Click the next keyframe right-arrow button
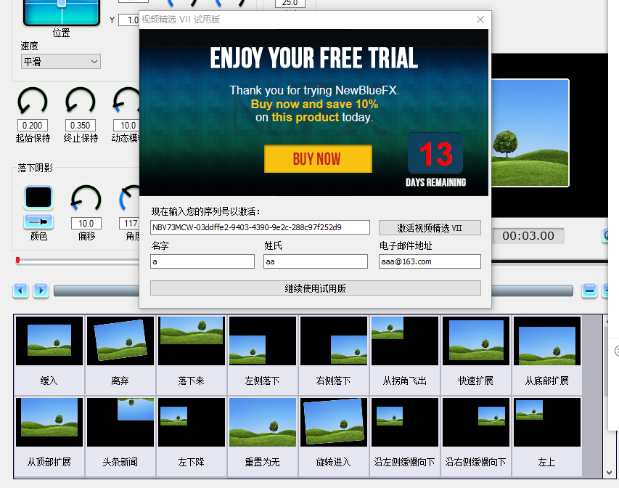This screenshot has width=619, height=488. pos(41,291)
